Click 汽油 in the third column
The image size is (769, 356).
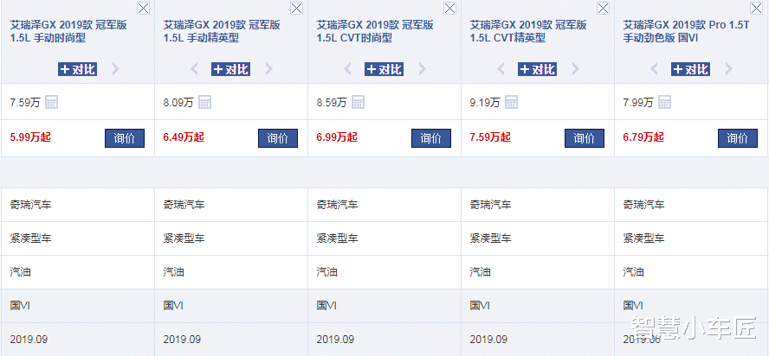click(326, 272)
